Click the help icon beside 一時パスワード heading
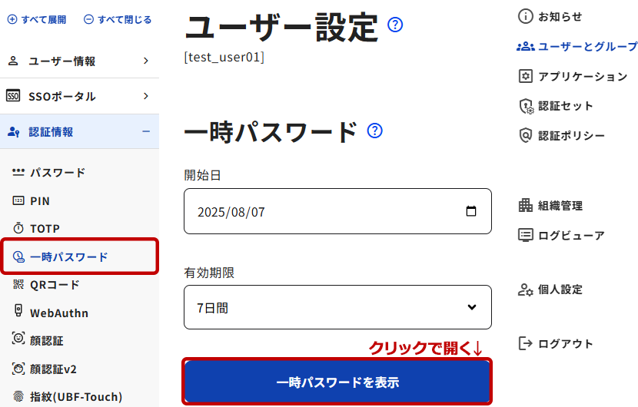638x407 pixels. click(x=374, y=131)
